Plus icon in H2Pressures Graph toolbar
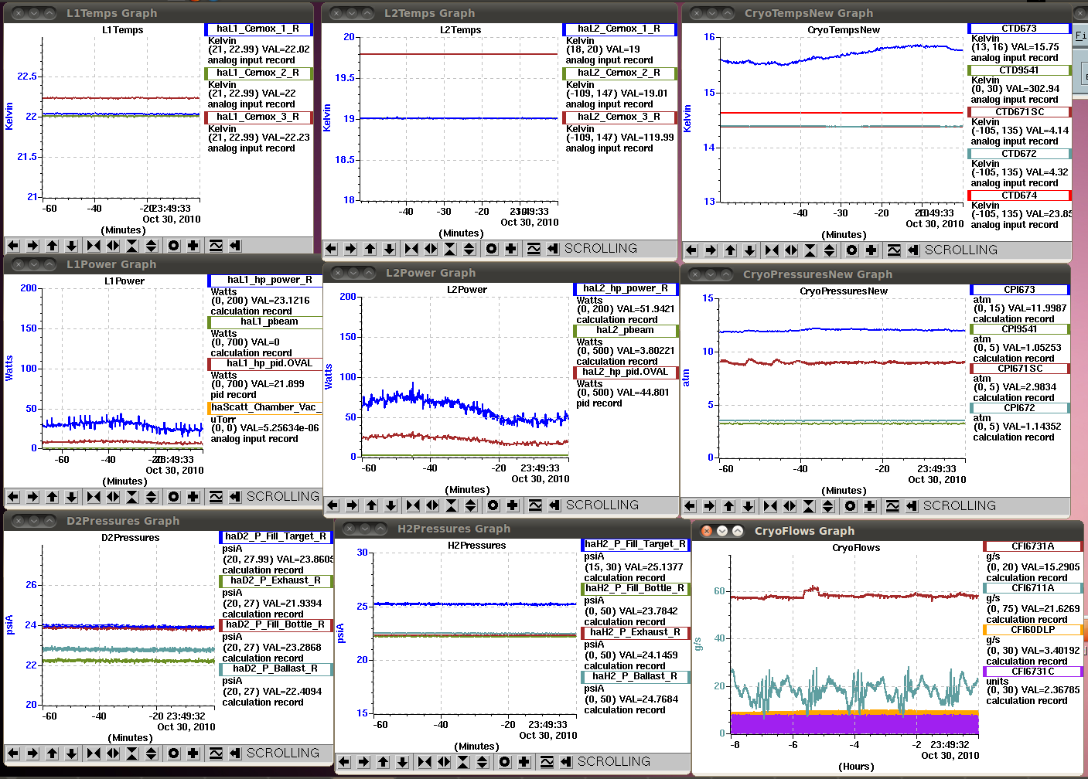Screen dimensions: 1088x779 (524, 762)
